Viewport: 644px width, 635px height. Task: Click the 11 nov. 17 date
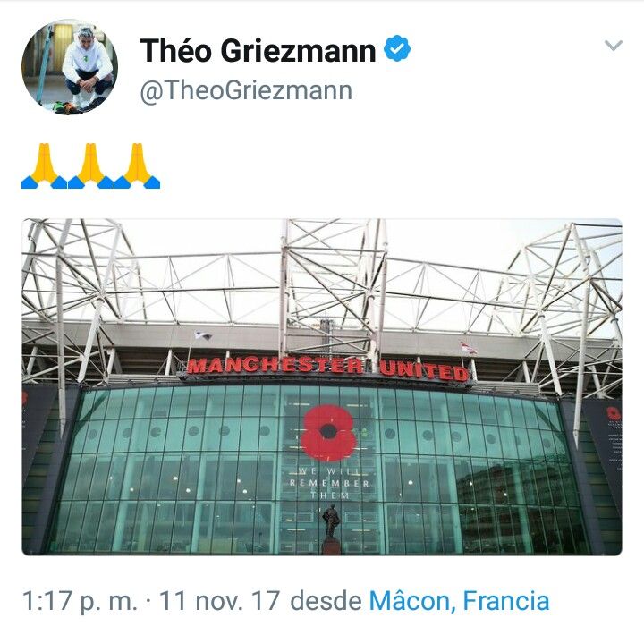tap(220, 600)
